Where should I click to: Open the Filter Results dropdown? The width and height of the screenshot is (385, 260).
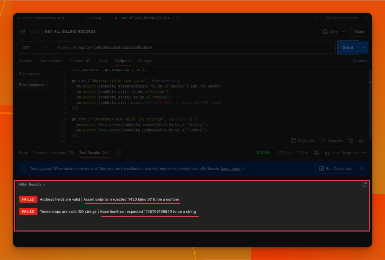tap(32, 184)
